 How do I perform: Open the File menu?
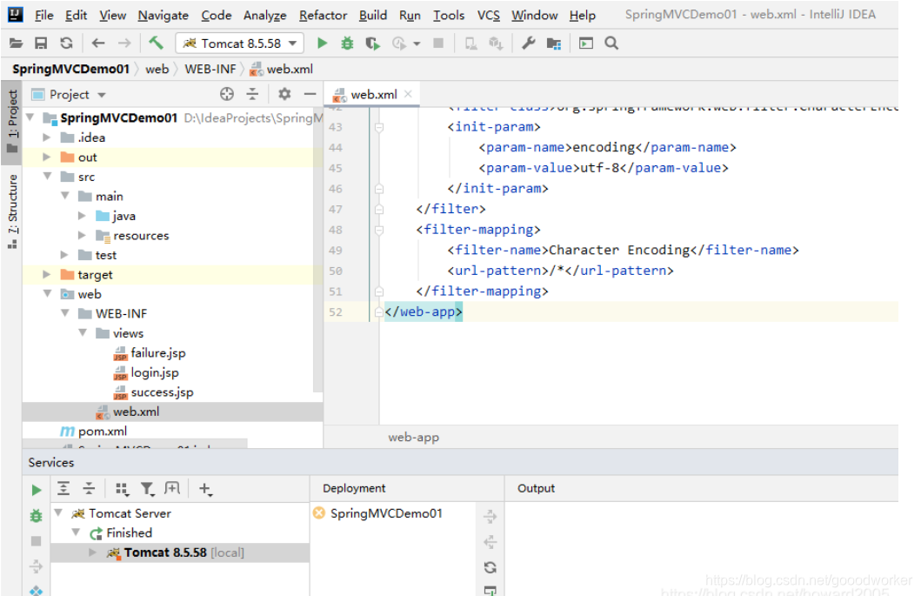(x=44, y=15)
